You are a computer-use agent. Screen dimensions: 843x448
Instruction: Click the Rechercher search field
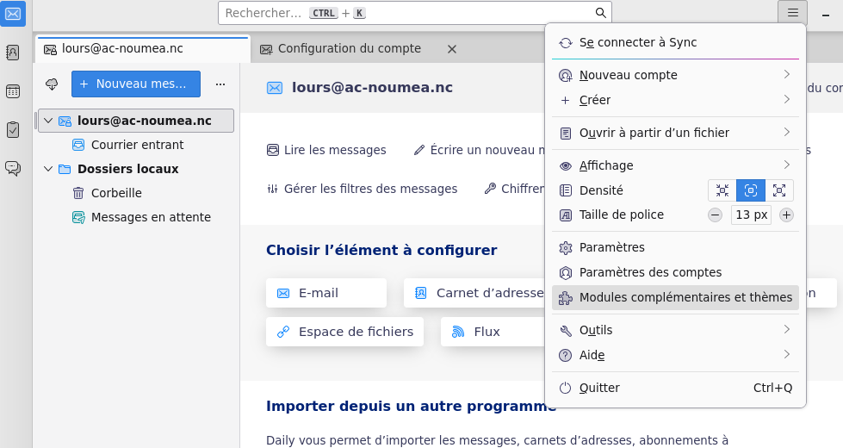point(405,13)
